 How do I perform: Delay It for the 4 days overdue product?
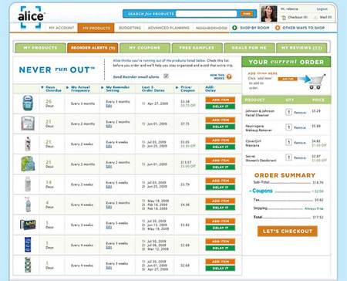click(x=221, y=208)
